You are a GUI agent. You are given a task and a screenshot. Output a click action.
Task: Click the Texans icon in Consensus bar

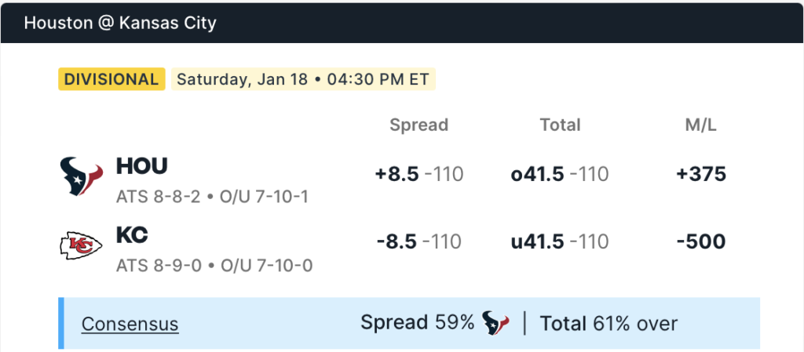pos(495,323)
